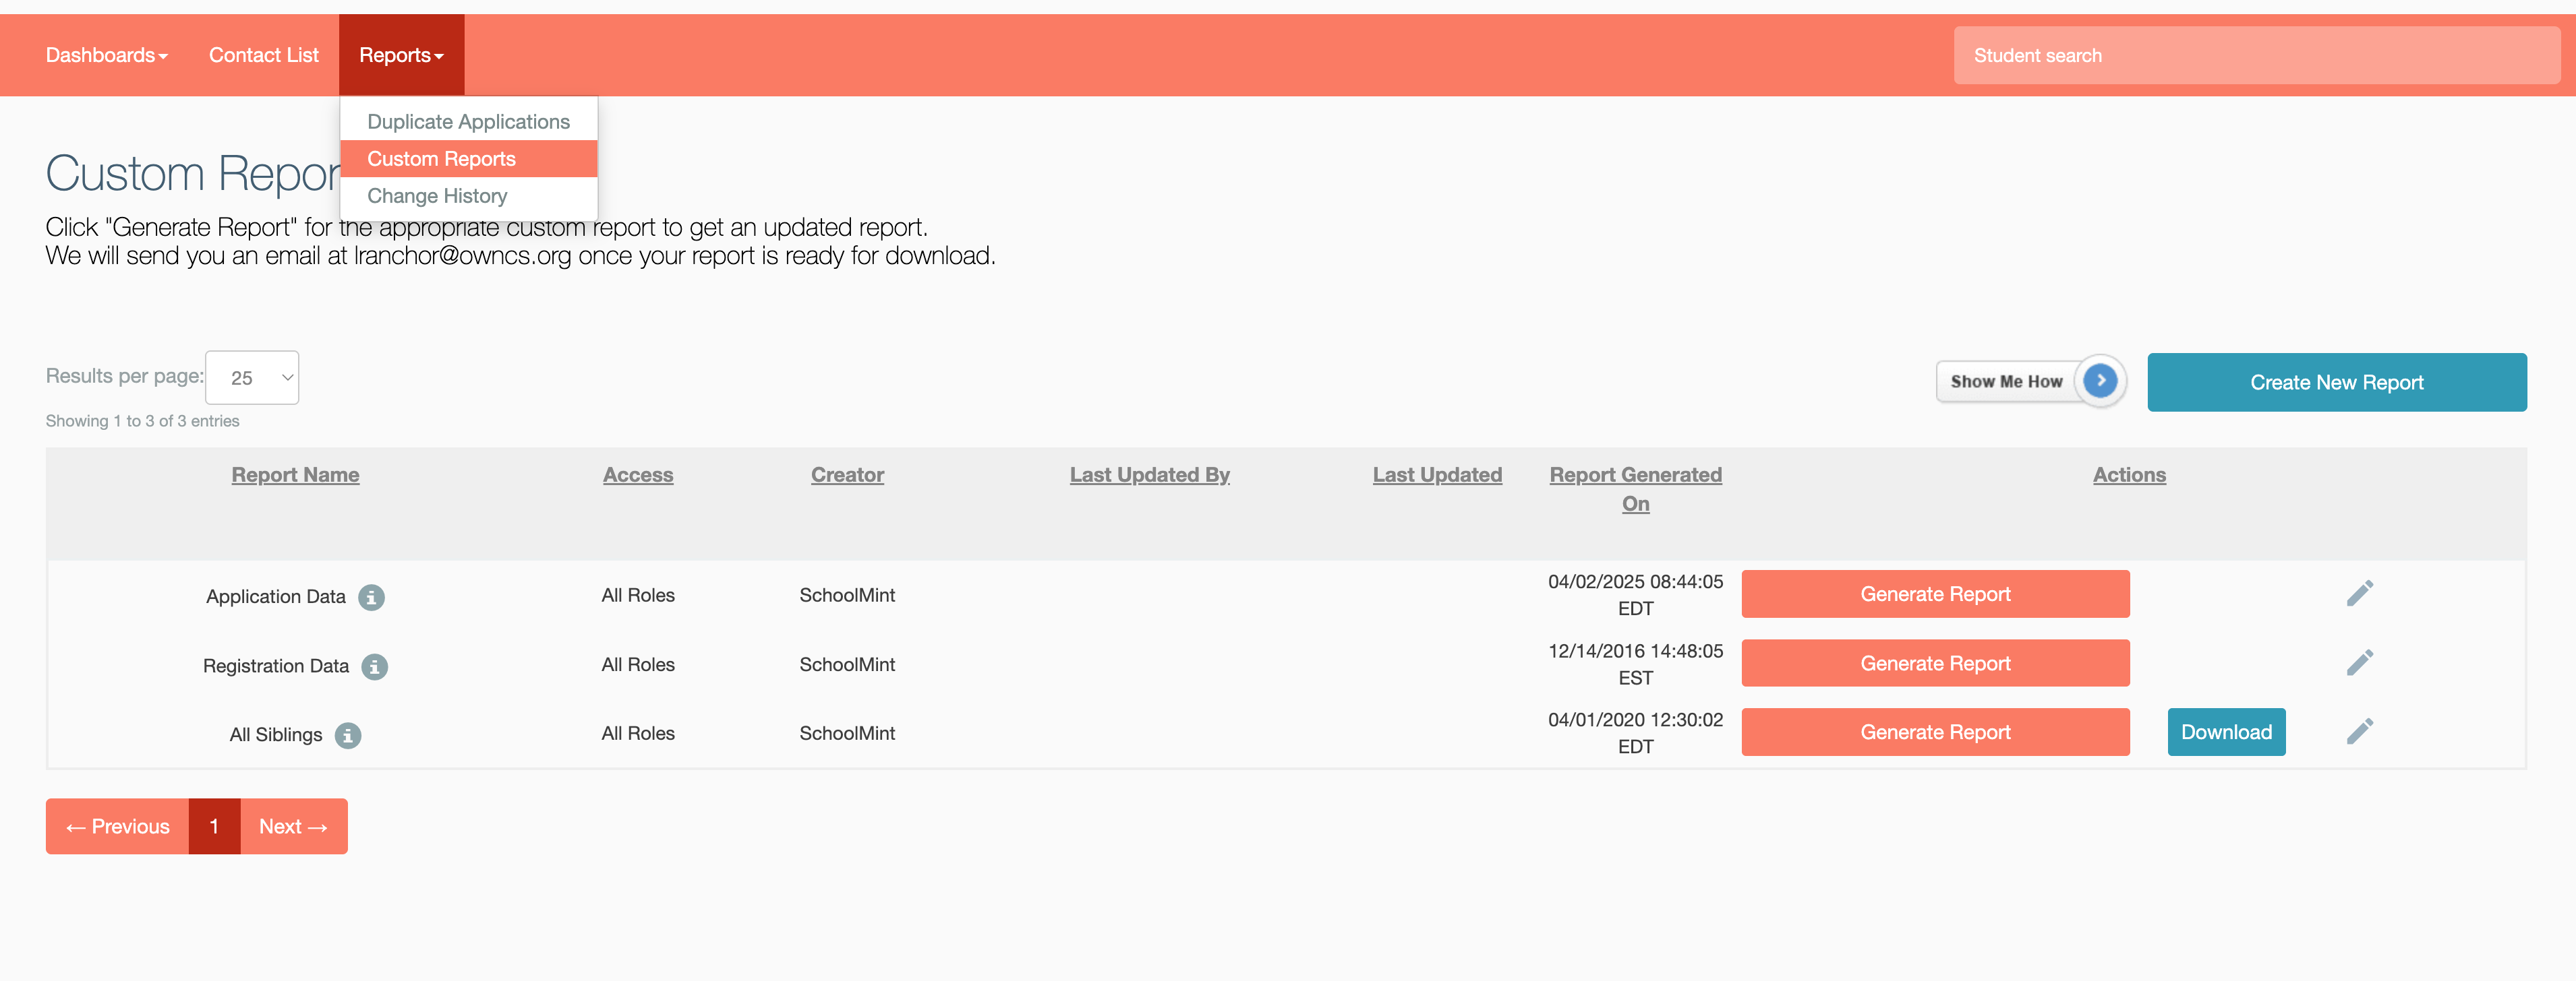Open Custom Reports menu item
The image size is (2576, 981).
pyautogui.click(x=441, y=159)
